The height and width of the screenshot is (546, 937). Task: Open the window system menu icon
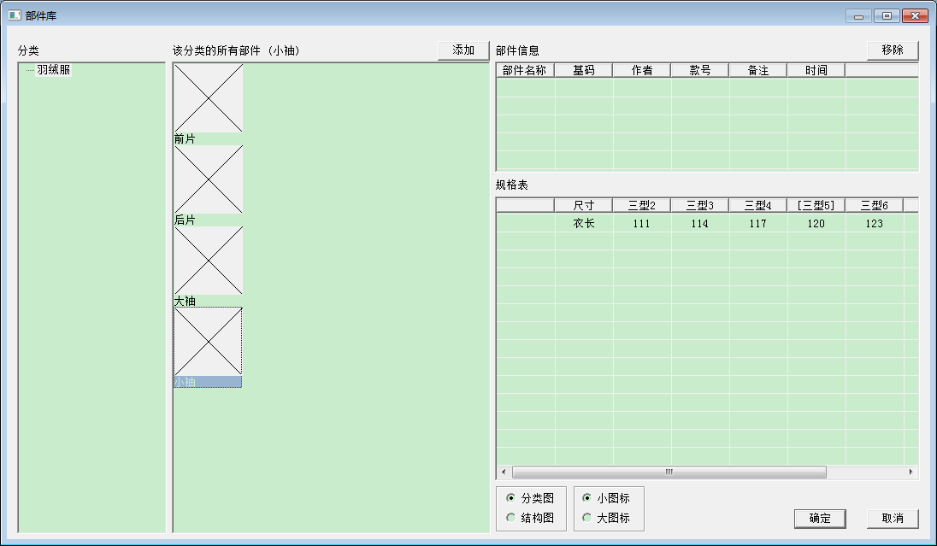(x=12, y=15)
